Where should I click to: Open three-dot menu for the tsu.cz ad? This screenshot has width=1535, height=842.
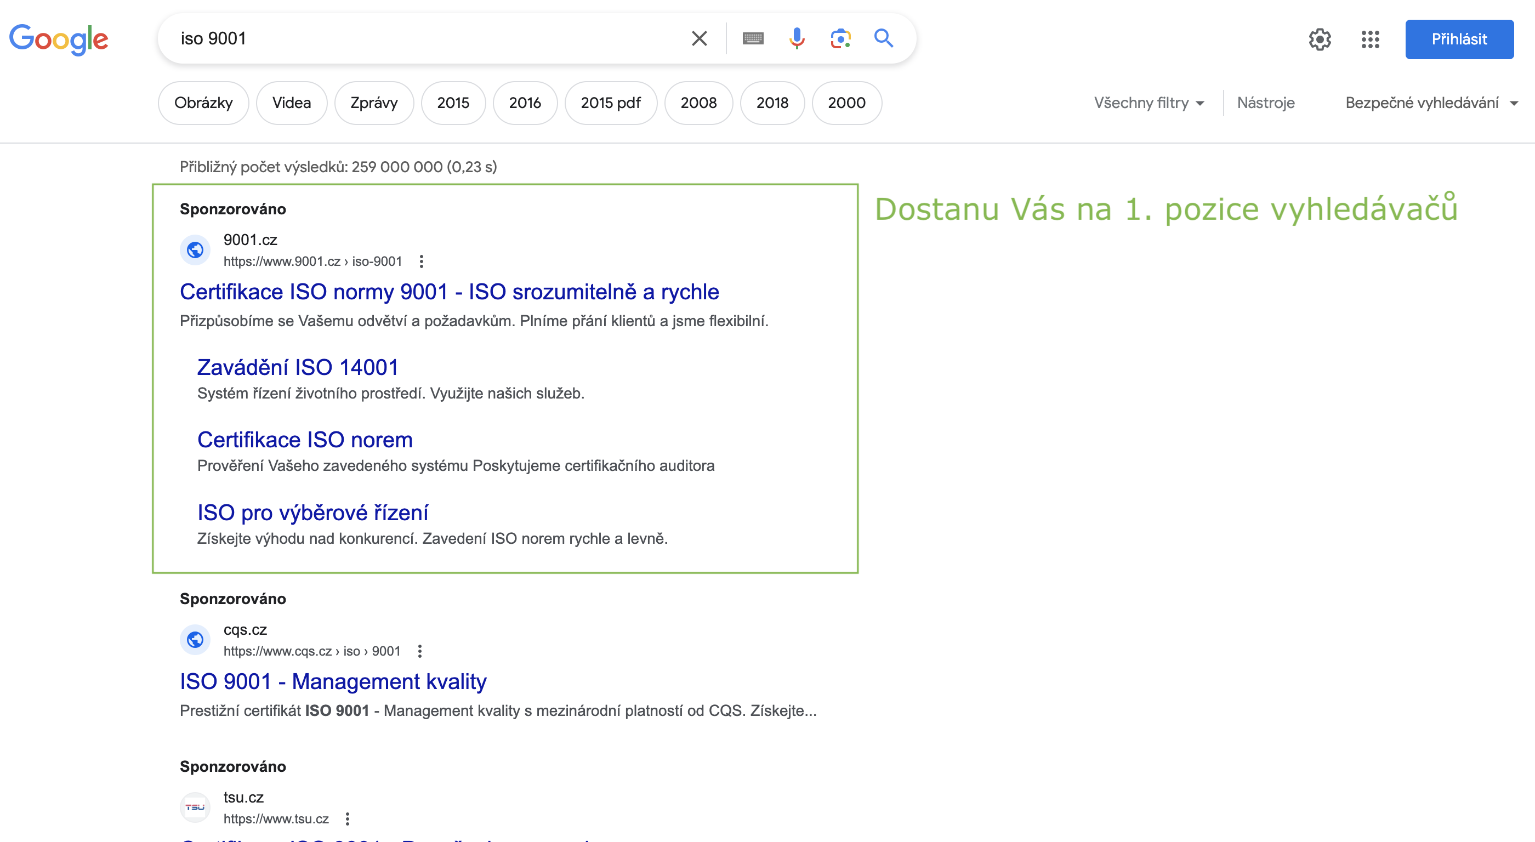(348, 818)
